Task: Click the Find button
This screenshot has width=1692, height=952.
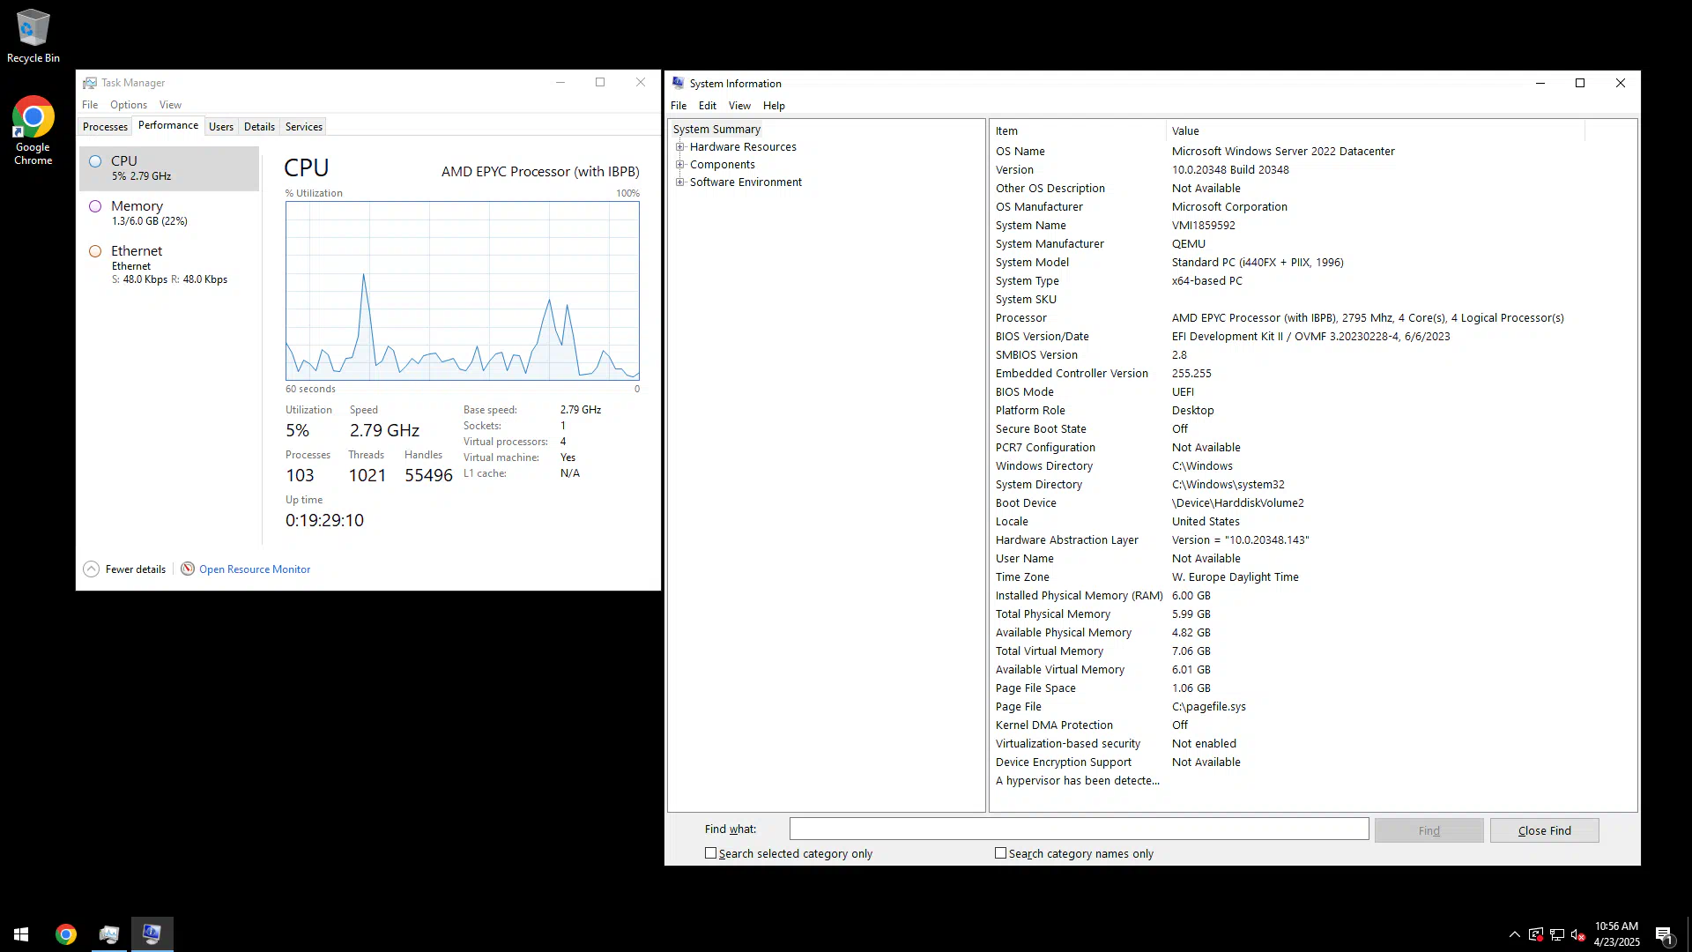Action: 1429,830
